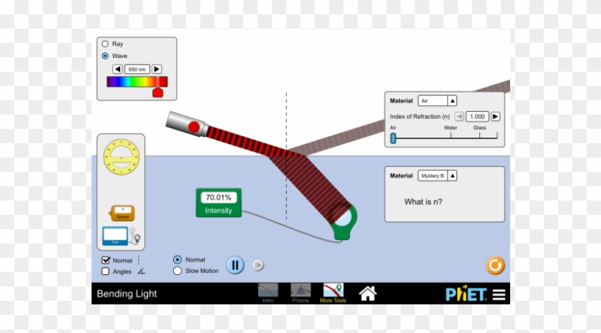
Task: Go to the home screen
Action: 368,294
